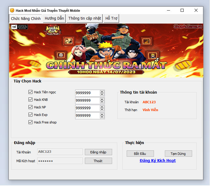Minimize the Hack Mod window
This screenshot has height=186, width=210.
pyautogui.click(x=168, y=10)
